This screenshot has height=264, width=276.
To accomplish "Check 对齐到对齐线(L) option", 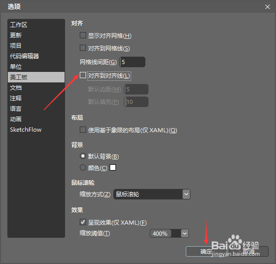I will 83,75.
